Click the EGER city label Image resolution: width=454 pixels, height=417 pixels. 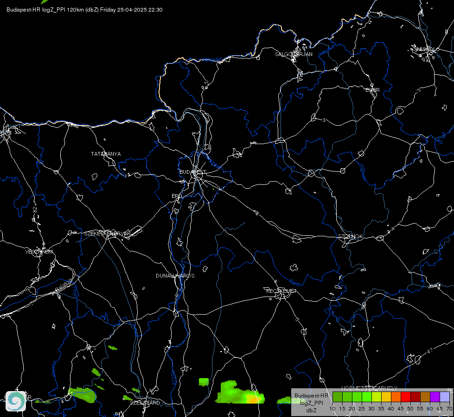pyautogui.click(x=372, y=90)
